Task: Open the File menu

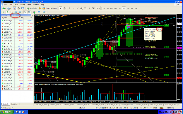Action: (x=6, y=5)
